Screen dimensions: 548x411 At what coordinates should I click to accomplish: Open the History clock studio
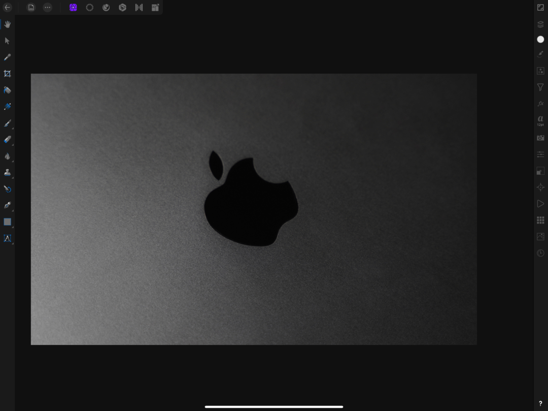point(540,253)
